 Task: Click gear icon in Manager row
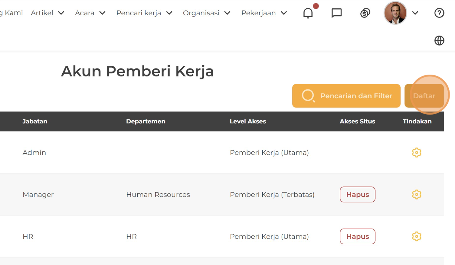coord(416,194)
